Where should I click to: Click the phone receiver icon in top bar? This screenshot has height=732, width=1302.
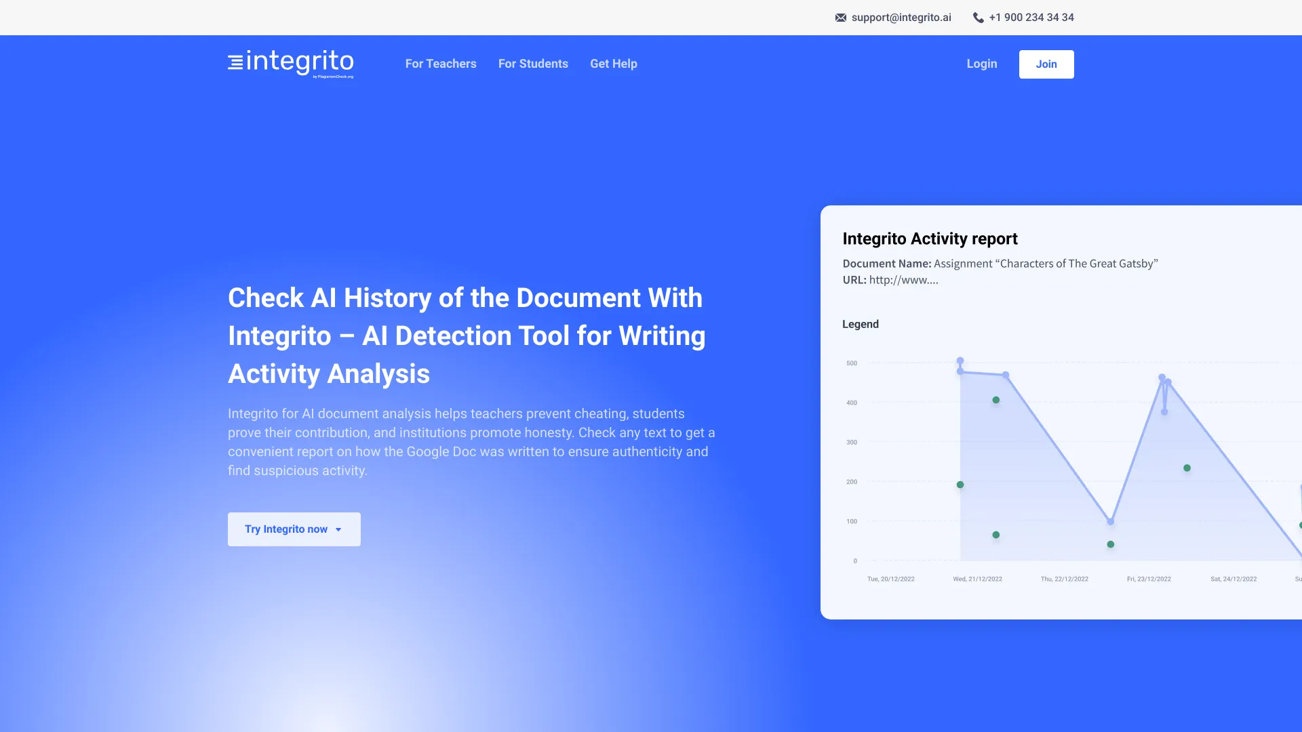click(x=978, y=18)
